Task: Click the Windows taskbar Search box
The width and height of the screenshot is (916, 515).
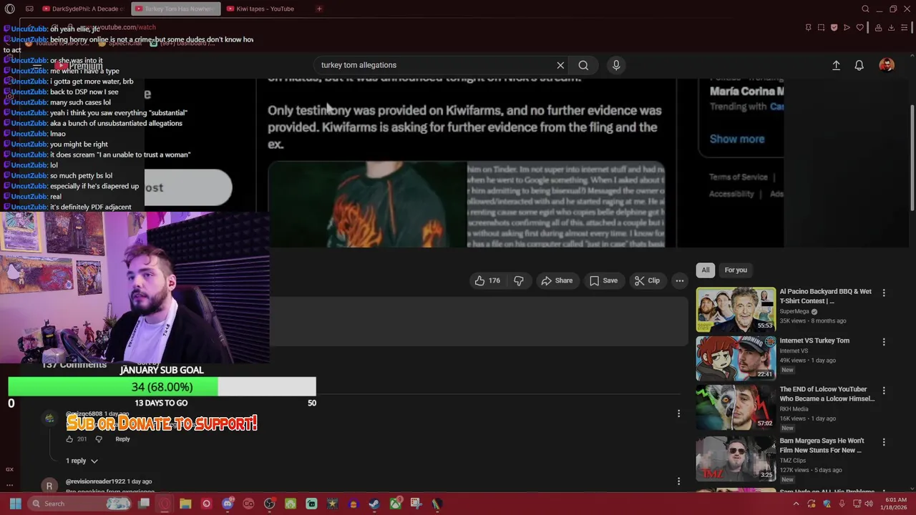Action: pos(81,504)
